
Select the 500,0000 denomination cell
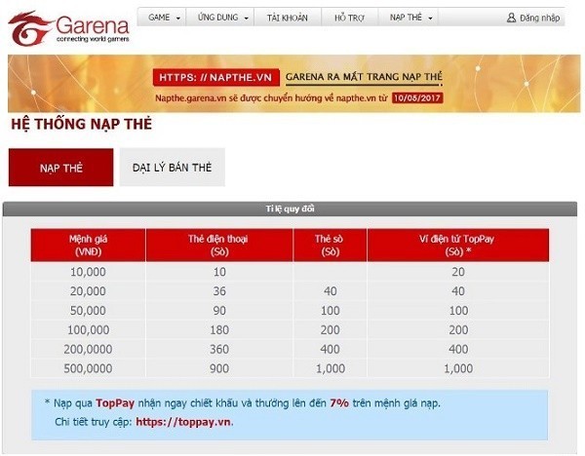click(88, 368)
